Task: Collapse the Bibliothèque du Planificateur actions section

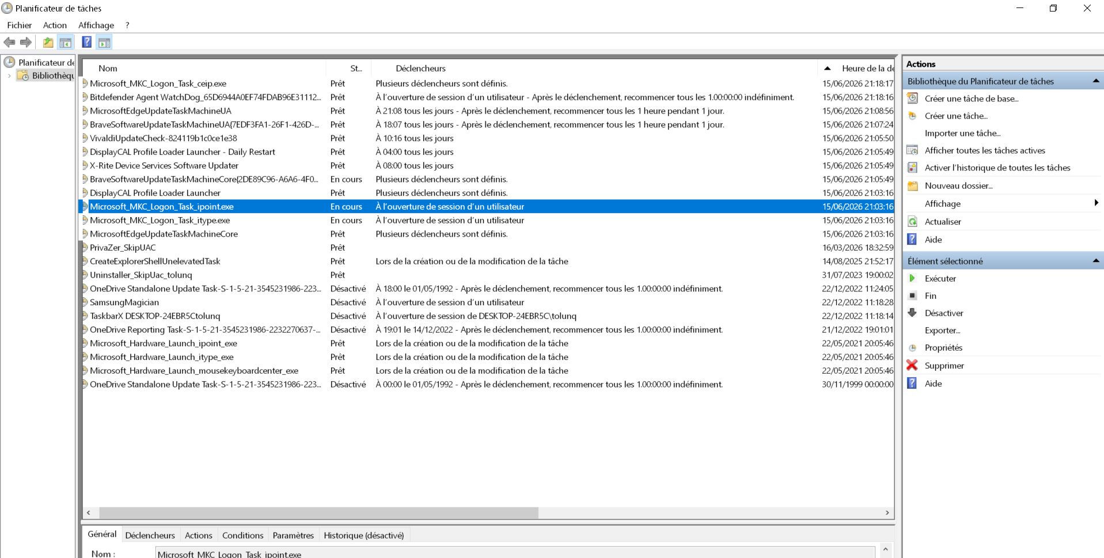Action: pyautogui.click(x=1095, y=81)
